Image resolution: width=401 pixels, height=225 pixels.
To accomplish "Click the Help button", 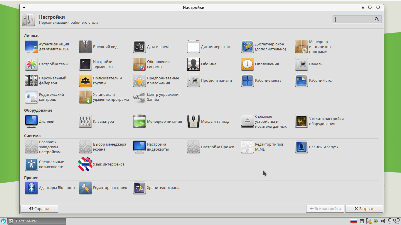I will click(x=39, y=209).
